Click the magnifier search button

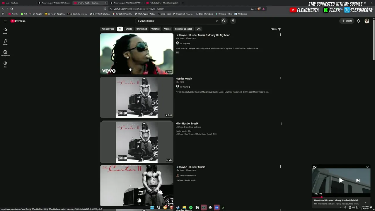point(224,21)
